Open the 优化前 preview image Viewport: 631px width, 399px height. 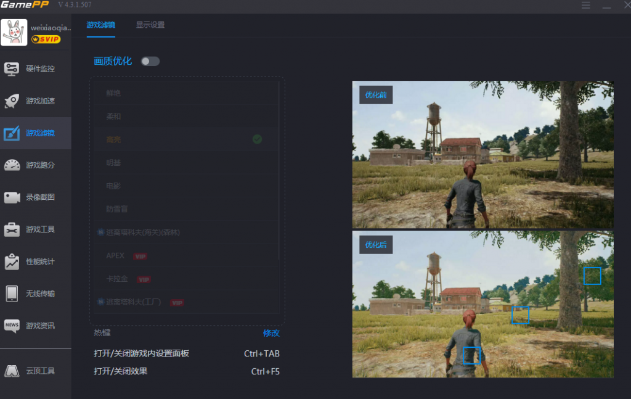click(483, 155)
